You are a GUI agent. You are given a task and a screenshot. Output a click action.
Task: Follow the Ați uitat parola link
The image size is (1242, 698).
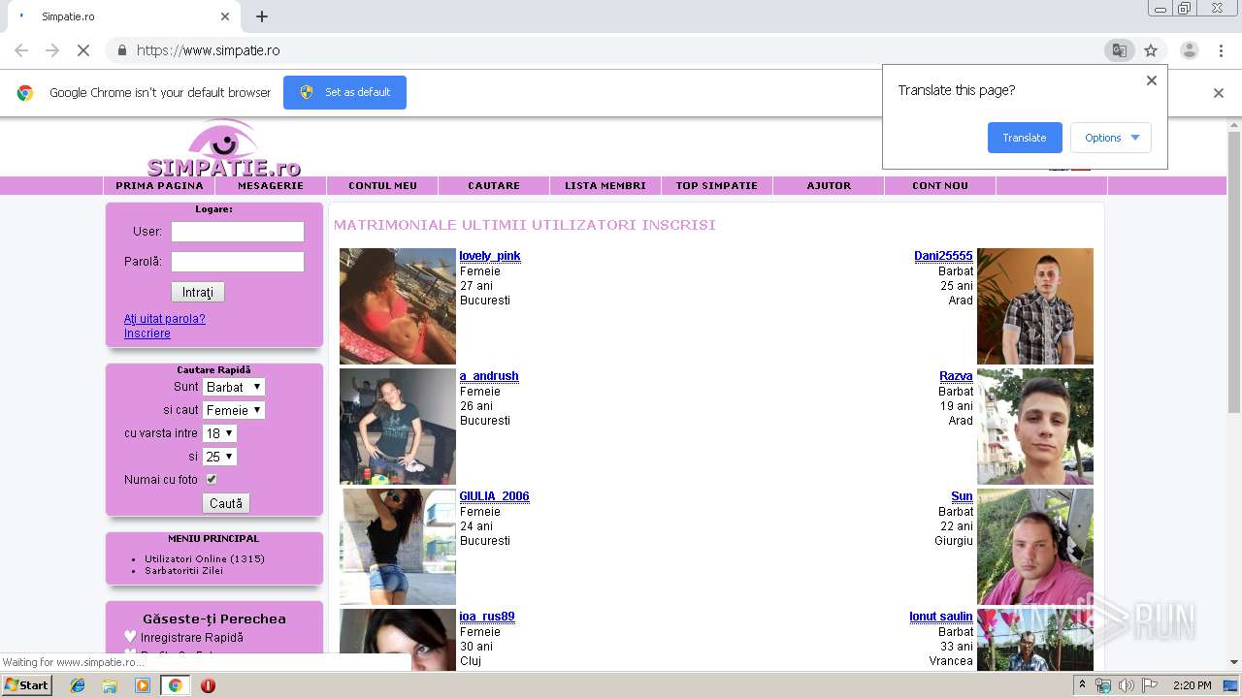[x=165, y=319]
